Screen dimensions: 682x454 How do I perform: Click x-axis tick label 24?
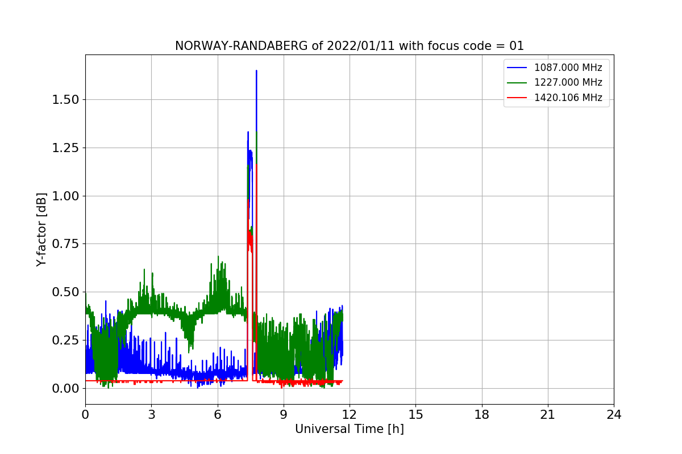pos(614,415)
